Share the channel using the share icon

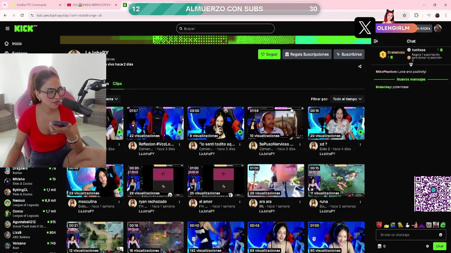point(360,66)
